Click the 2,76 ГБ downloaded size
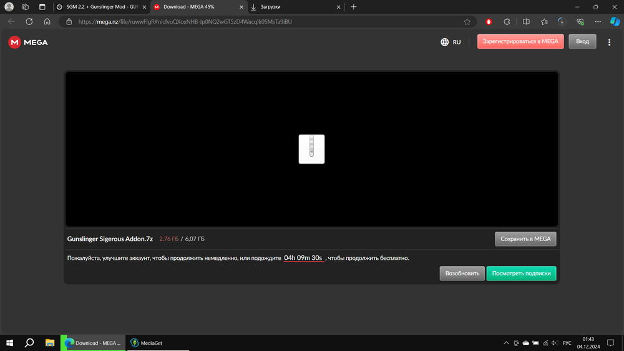Viewport: 624px width, 351px height. click(168, 239)
